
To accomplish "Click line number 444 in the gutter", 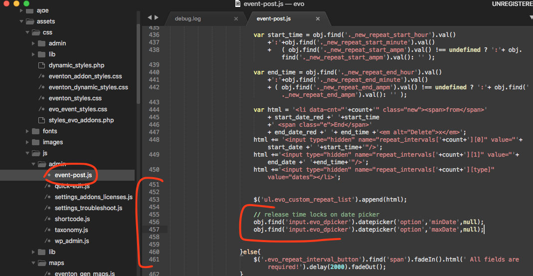I will pos(155,110).
